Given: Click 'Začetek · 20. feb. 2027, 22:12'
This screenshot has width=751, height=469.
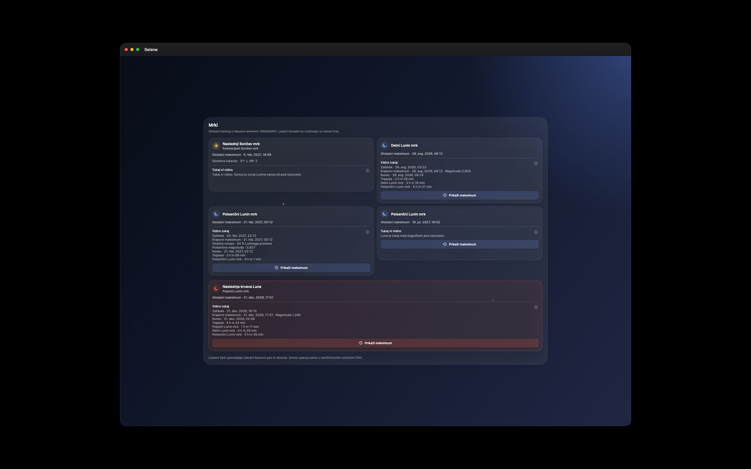Looking at the screenshot, I should (x=234, y=236).
